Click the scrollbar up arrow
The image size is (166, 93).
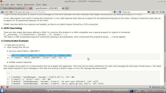tap(165, 15)
